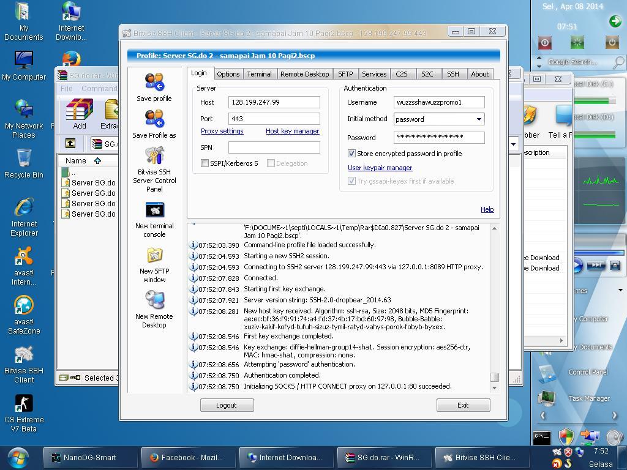
Task: Click the Port input field
Action: (x=274, y=119)
